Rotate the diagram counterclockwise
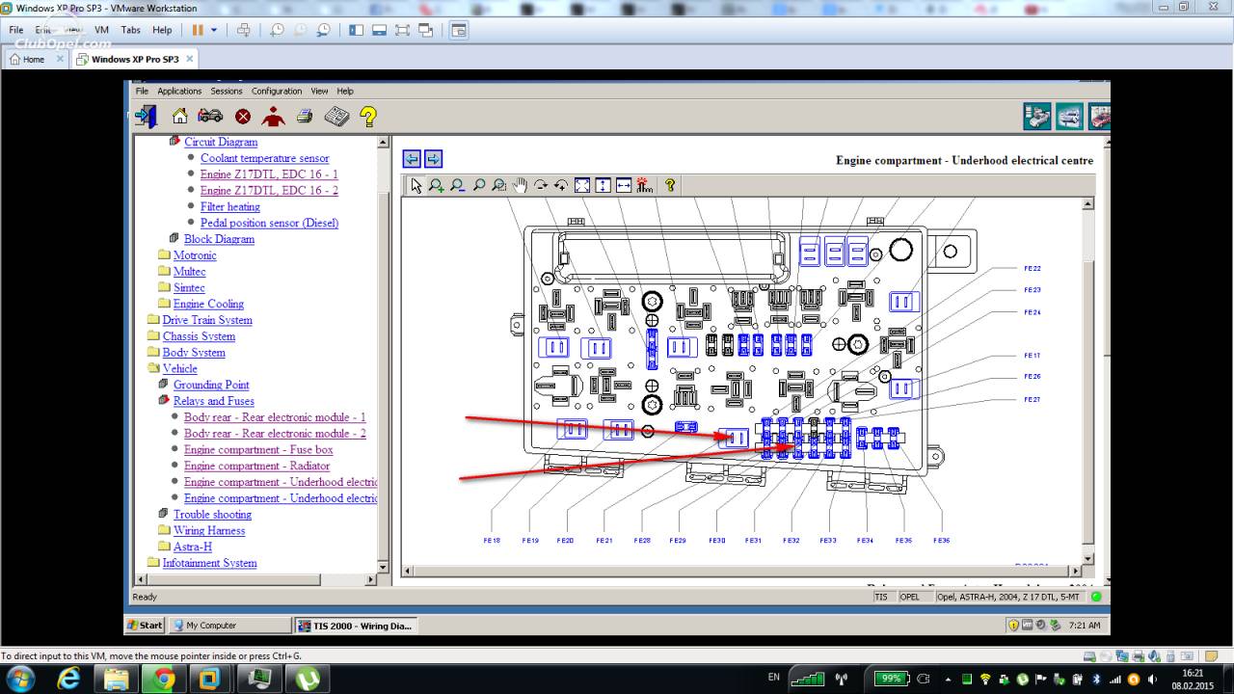The height and width of the screenshot is (694, 1234). [x=561, y=185]
